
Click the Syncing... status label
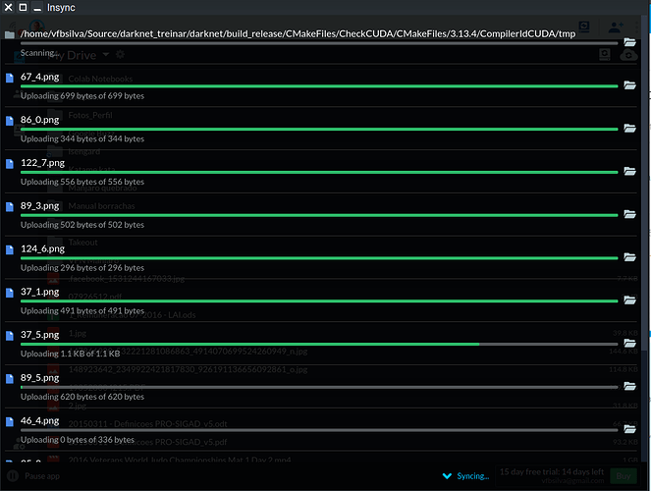(x=473, y=476)
